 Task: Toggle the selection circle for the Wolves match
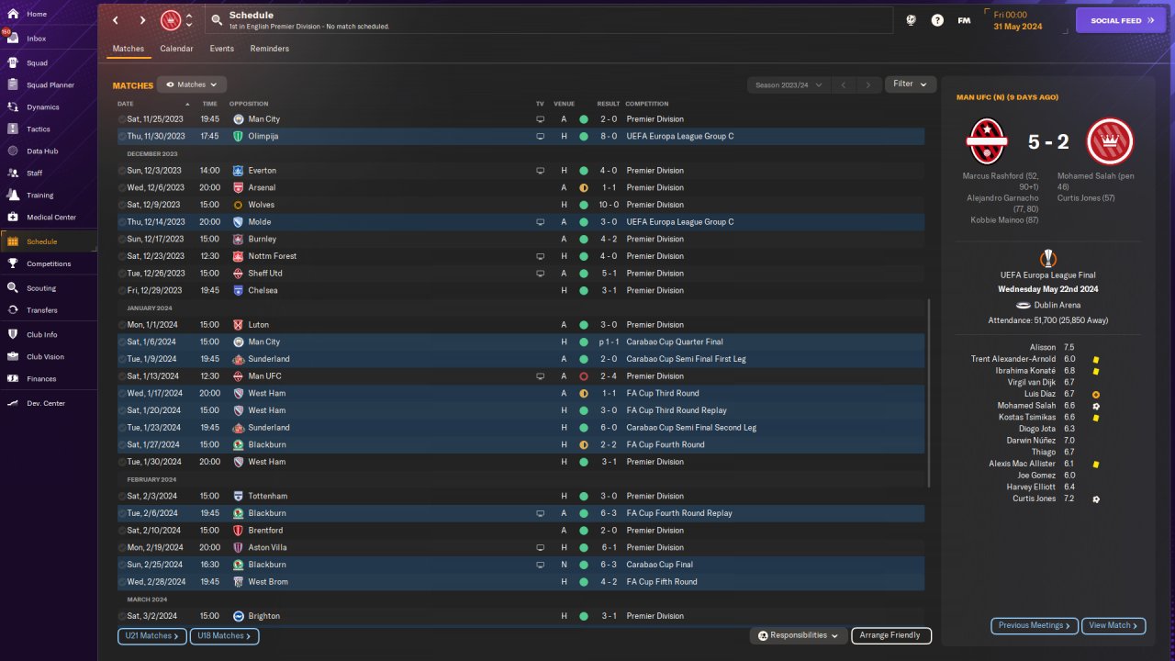[122, 205]
